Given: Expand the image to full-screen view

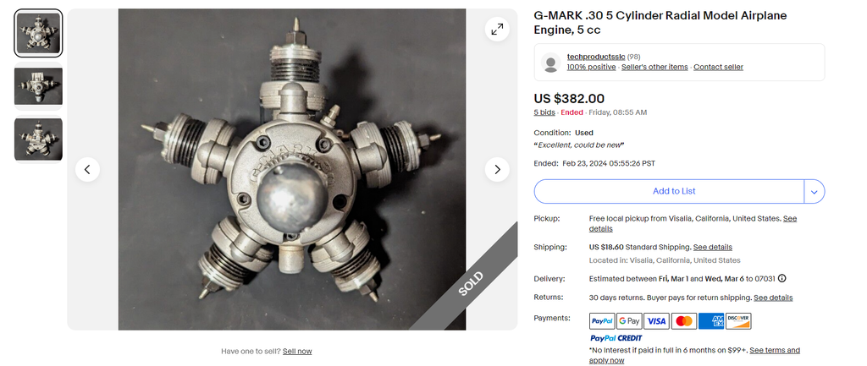Looking at the screenshot, I should [x=497, y=30].
